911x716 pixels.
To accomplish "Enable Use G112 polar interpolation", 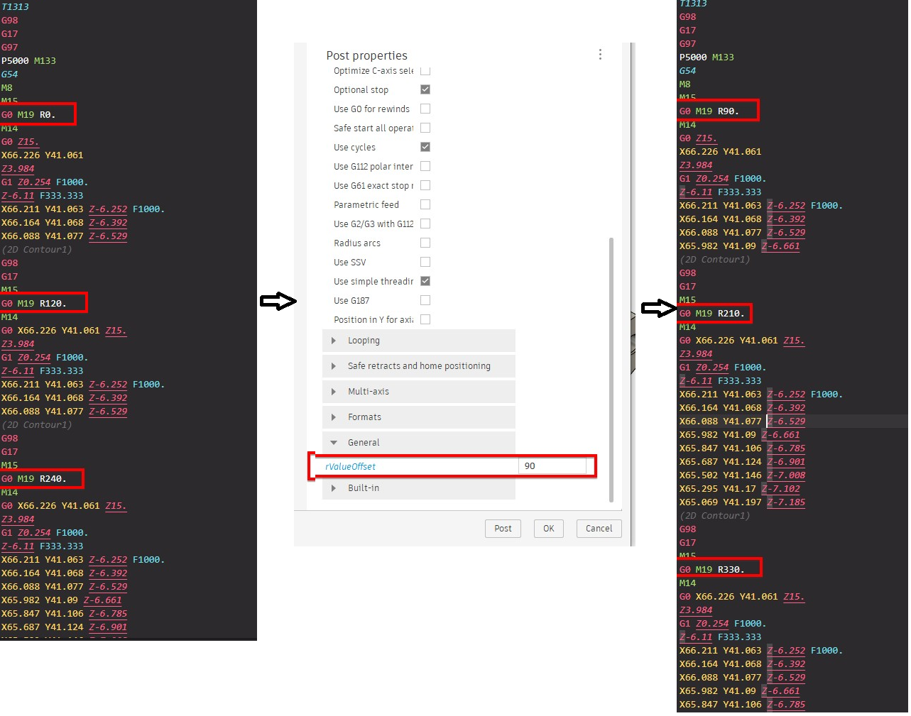I will point(425,166).
